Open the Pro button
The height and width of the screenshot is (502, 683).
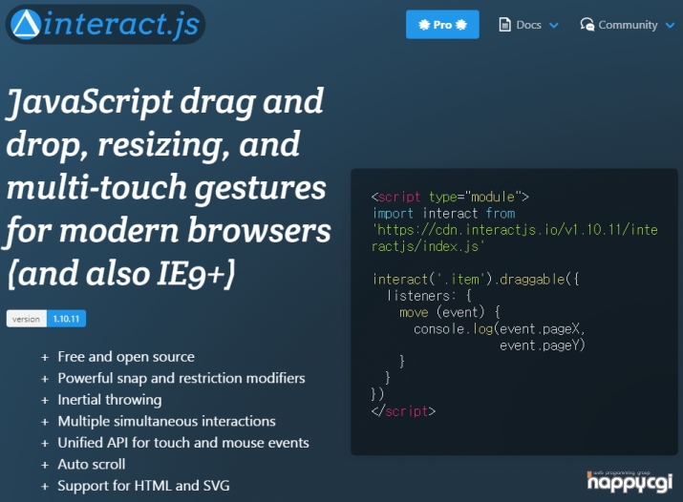tap(442, 25)
